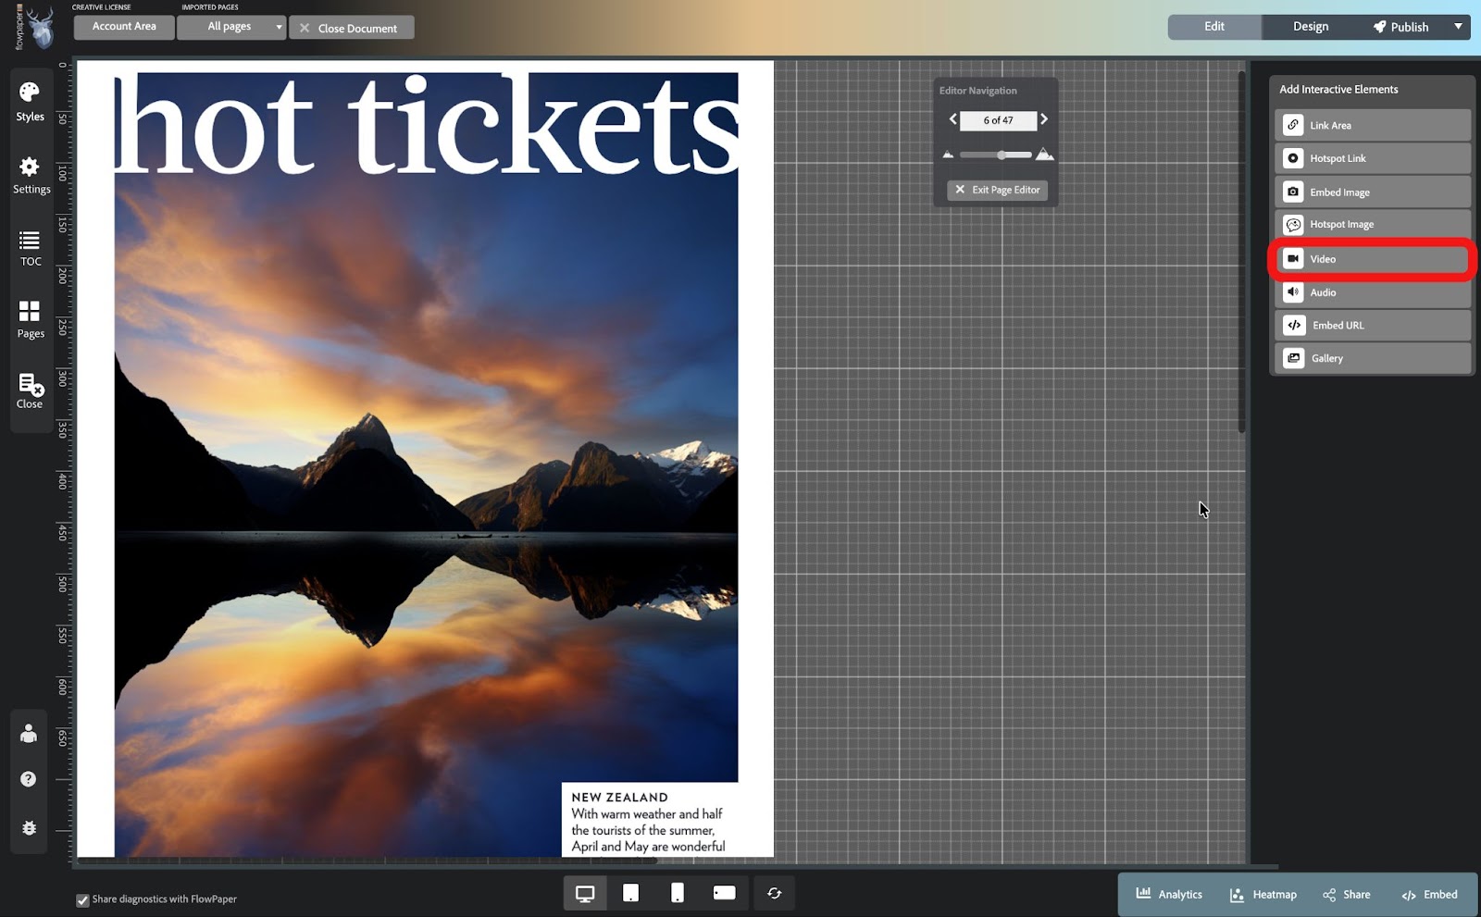The height and width of the screenshot is (917, 1481).
Task: Open the Styles panel
Action: pyautogui.click(x=30, y=100)
